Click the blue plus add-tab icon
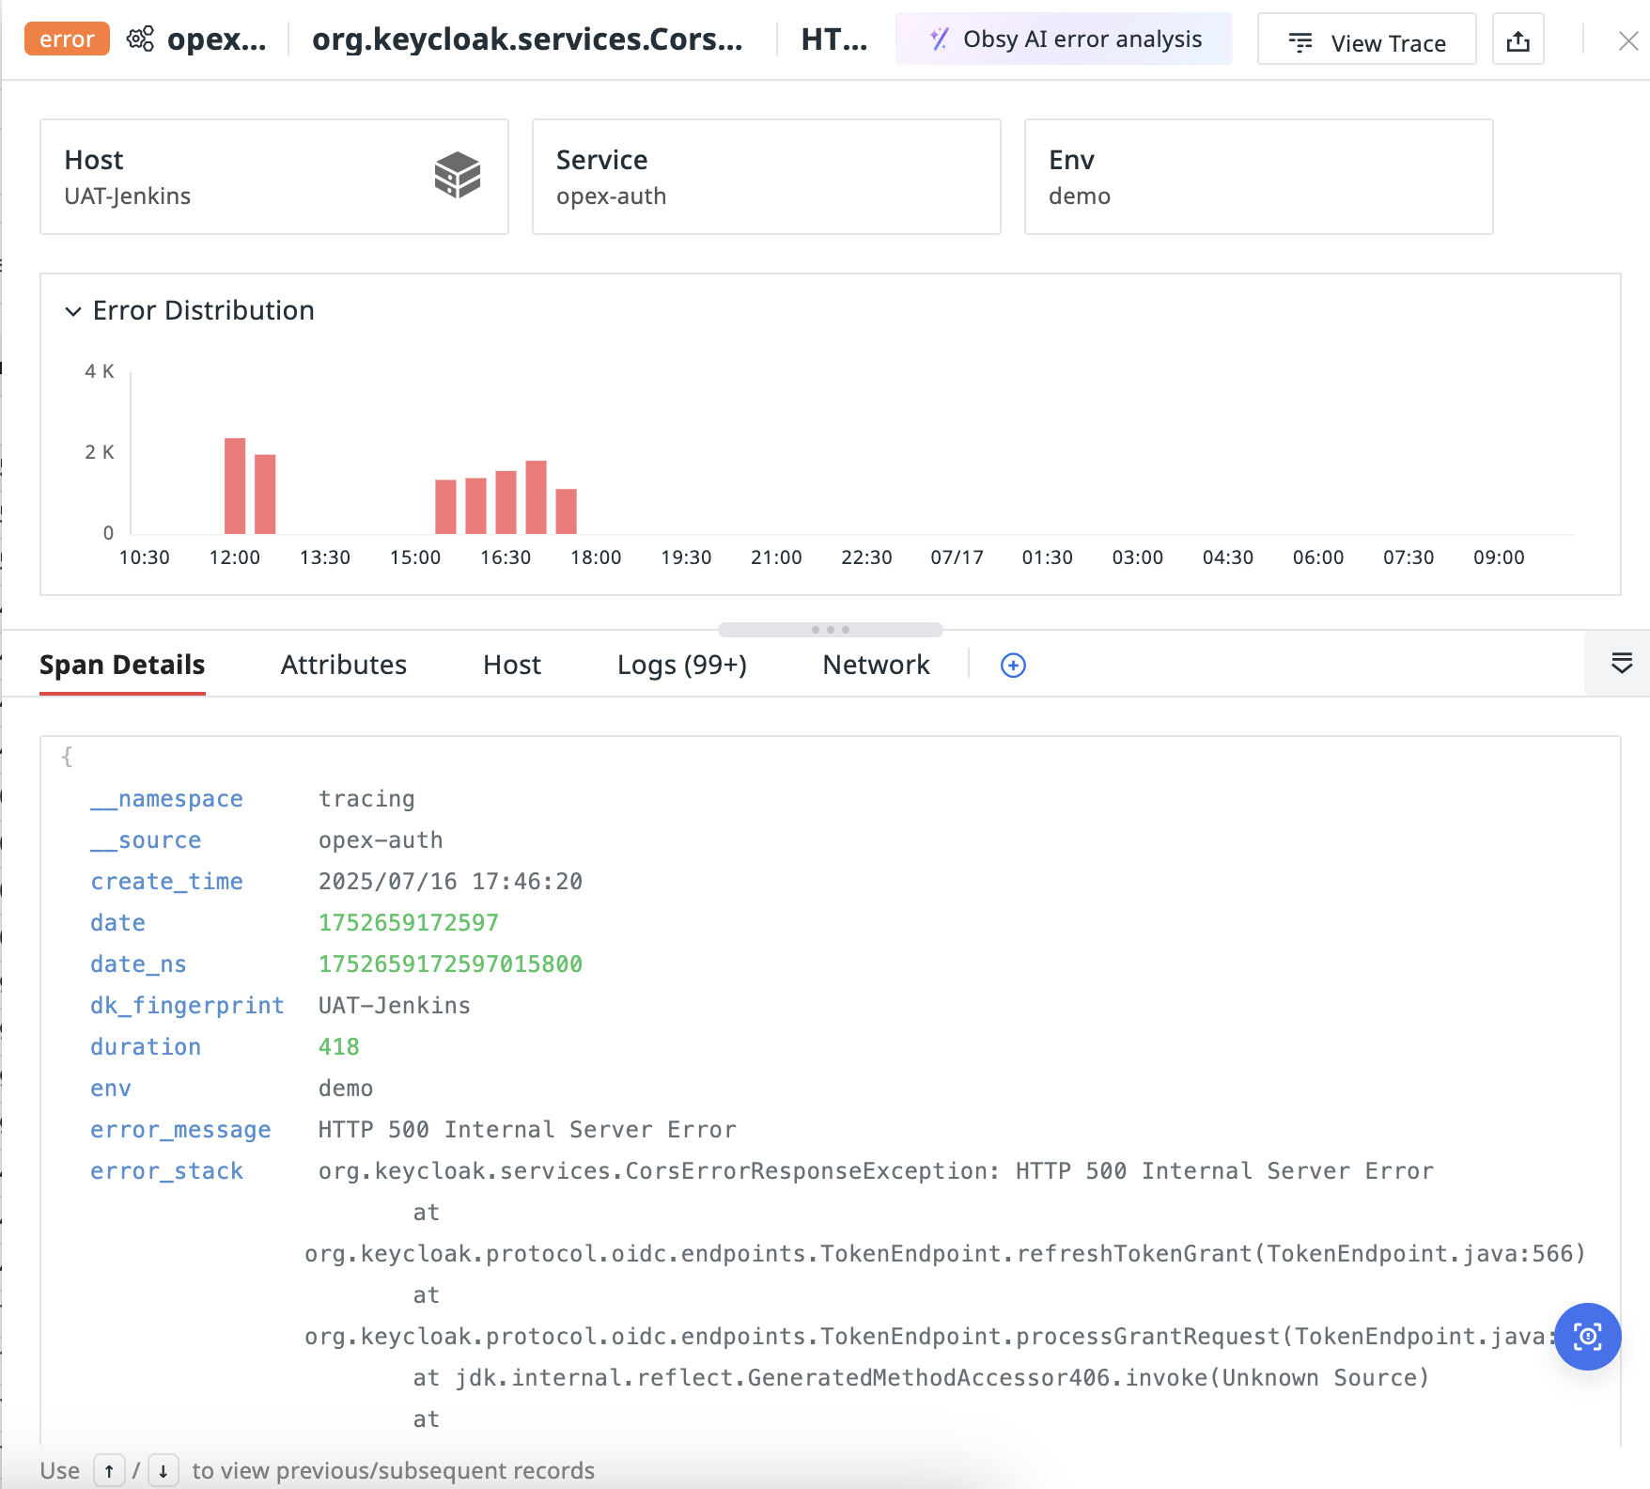The image size is (1650, 1489). [x=1013, y=666]
